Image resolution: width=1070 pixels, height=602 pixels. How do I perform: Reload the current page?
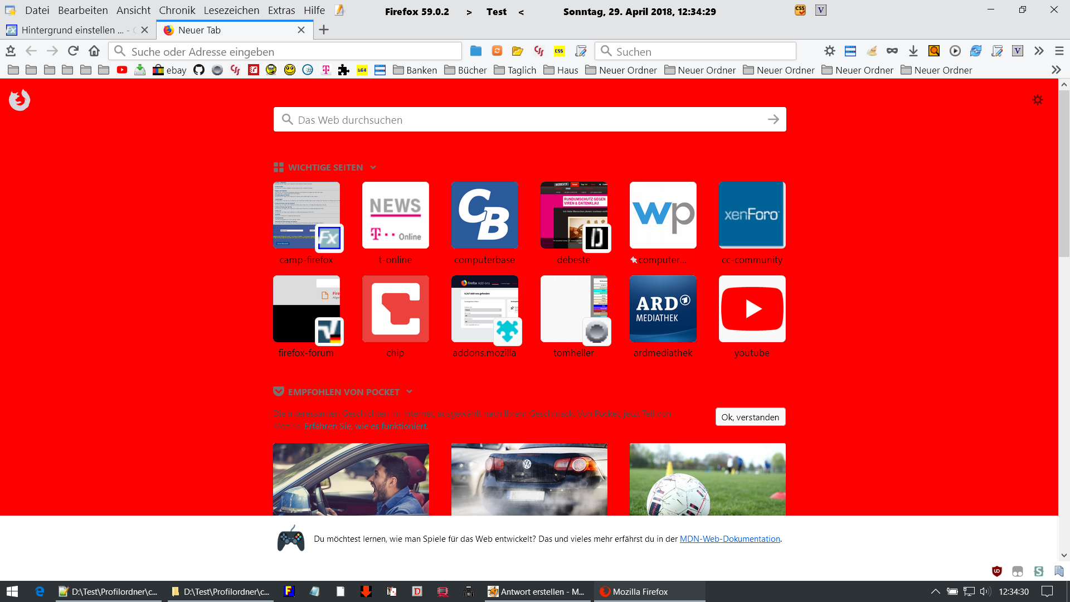tap(73, 51)
